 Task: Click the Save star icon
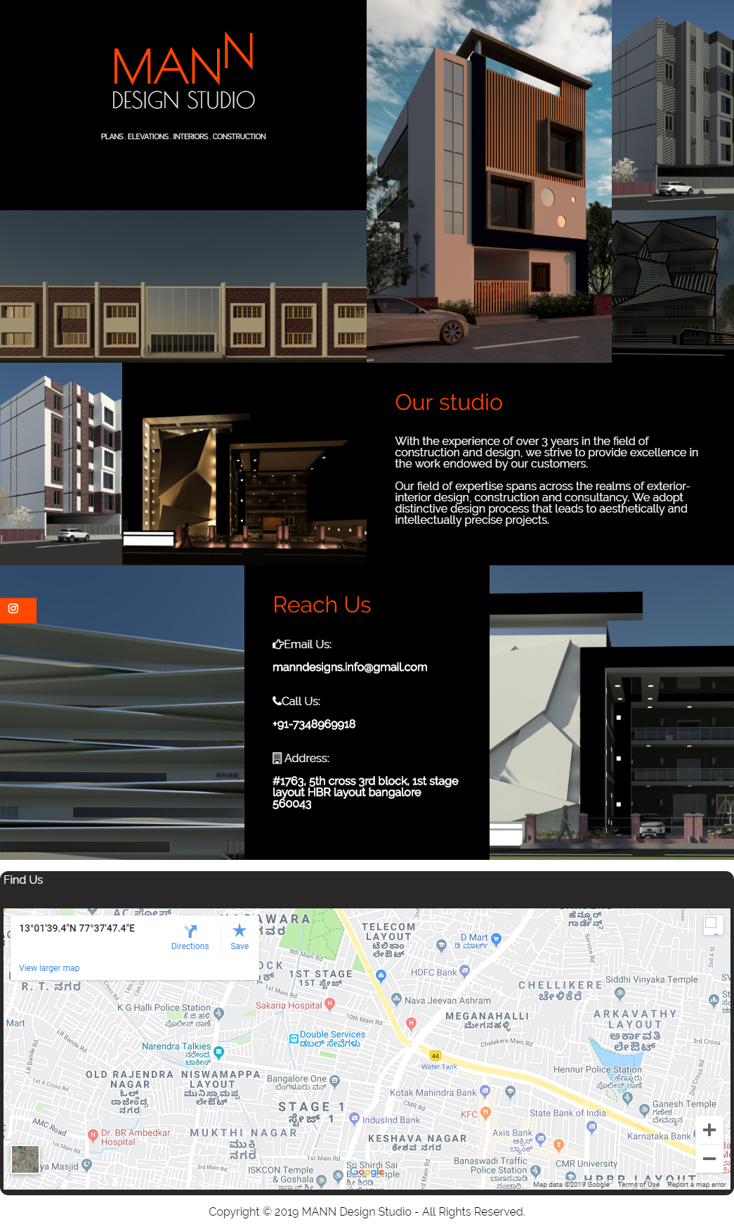240,931
